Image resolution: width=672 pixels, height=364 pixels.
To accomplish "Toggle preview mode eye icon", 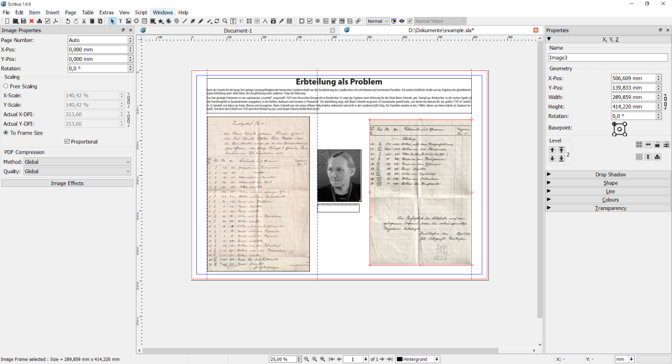I will point(402,21).
